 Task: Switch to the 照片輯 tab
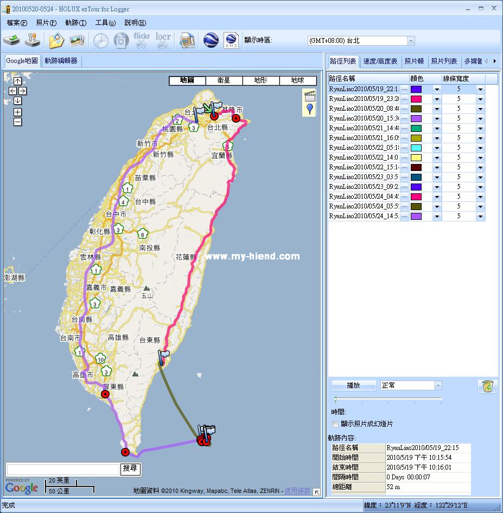[x=414, y=61]
